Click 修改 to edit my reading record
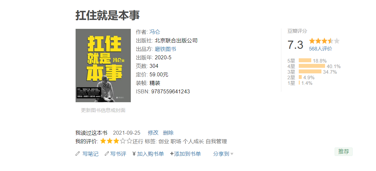376x171 pixels. tap(153, 133)
